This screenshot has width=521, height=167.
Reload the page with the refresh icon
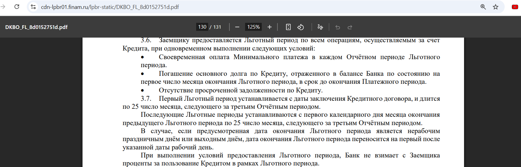coord(17,6)
